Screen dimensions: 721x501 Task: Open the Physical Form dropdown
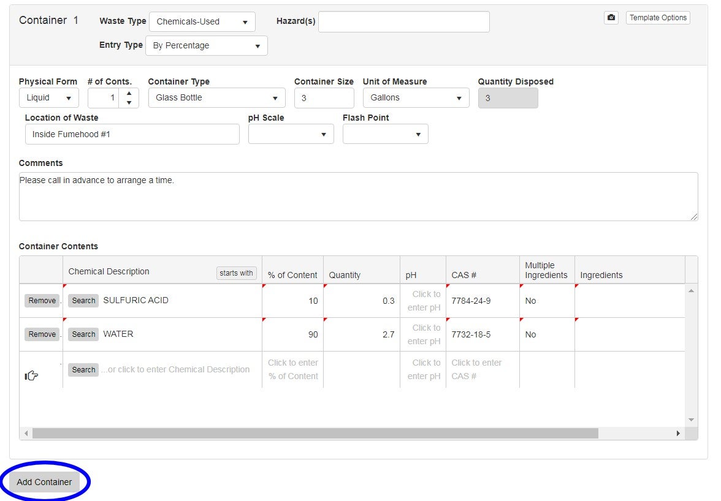[48, 97]
